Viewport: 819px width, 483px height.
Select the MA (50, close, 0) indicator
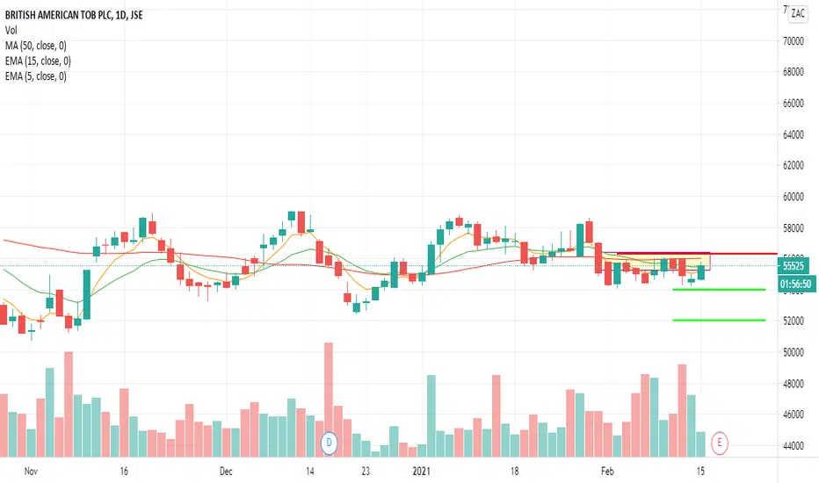pos(36,46)
